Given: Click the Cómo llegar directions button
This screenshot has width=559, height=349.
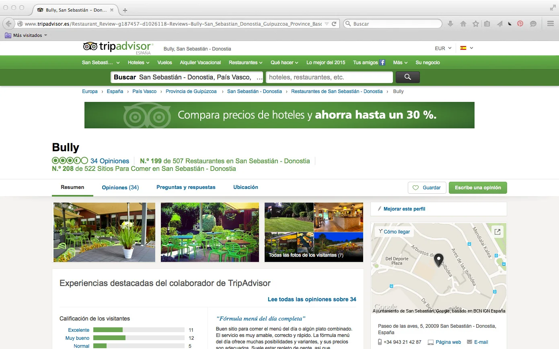Looking at the screenshot, I should [394, 232].
